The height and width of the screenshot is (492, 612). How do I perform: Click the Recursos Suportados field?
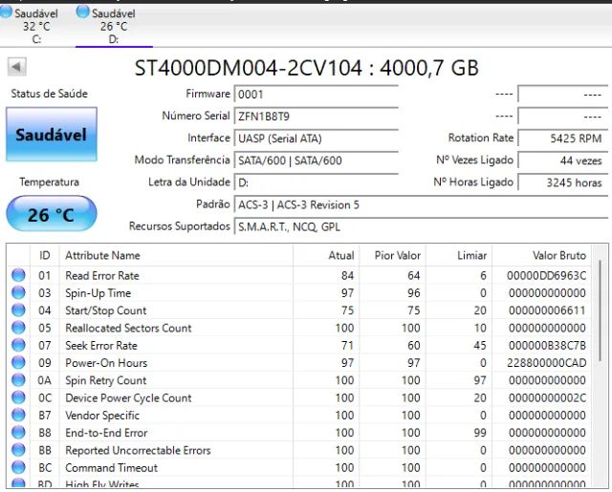(421, 227)
